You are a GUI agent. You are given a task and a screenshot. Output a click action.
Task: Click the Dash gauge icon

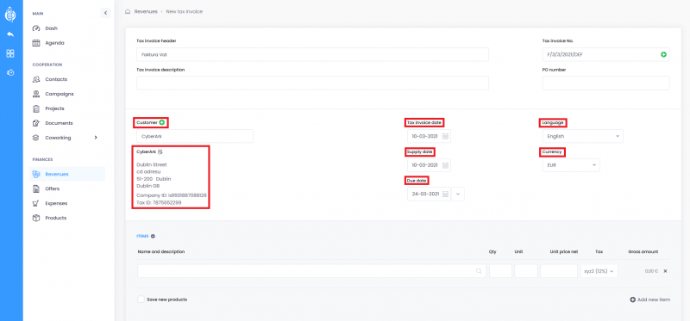click(x=36, y=28)
